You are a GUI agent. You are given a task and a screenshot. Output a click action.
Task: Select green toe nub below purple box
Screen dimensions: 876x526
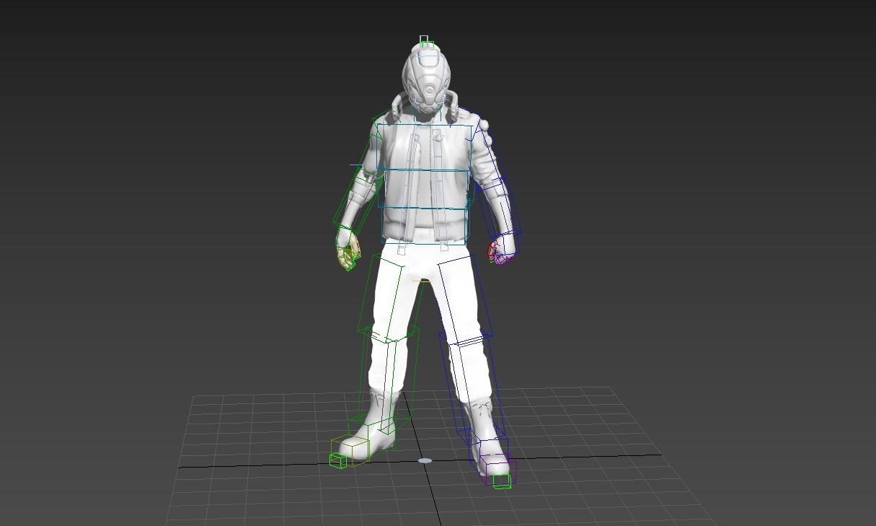coord(502,481)
